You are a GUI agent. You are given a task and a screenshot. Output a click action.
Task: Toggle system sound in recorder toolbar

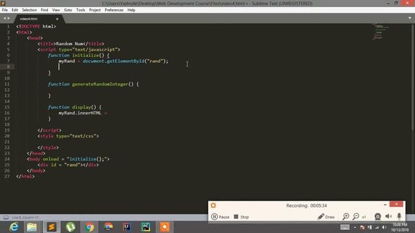(388, 217)
